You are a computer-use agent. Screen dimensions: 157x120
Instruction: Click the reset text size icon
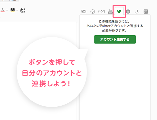click(x=23, y=10)
